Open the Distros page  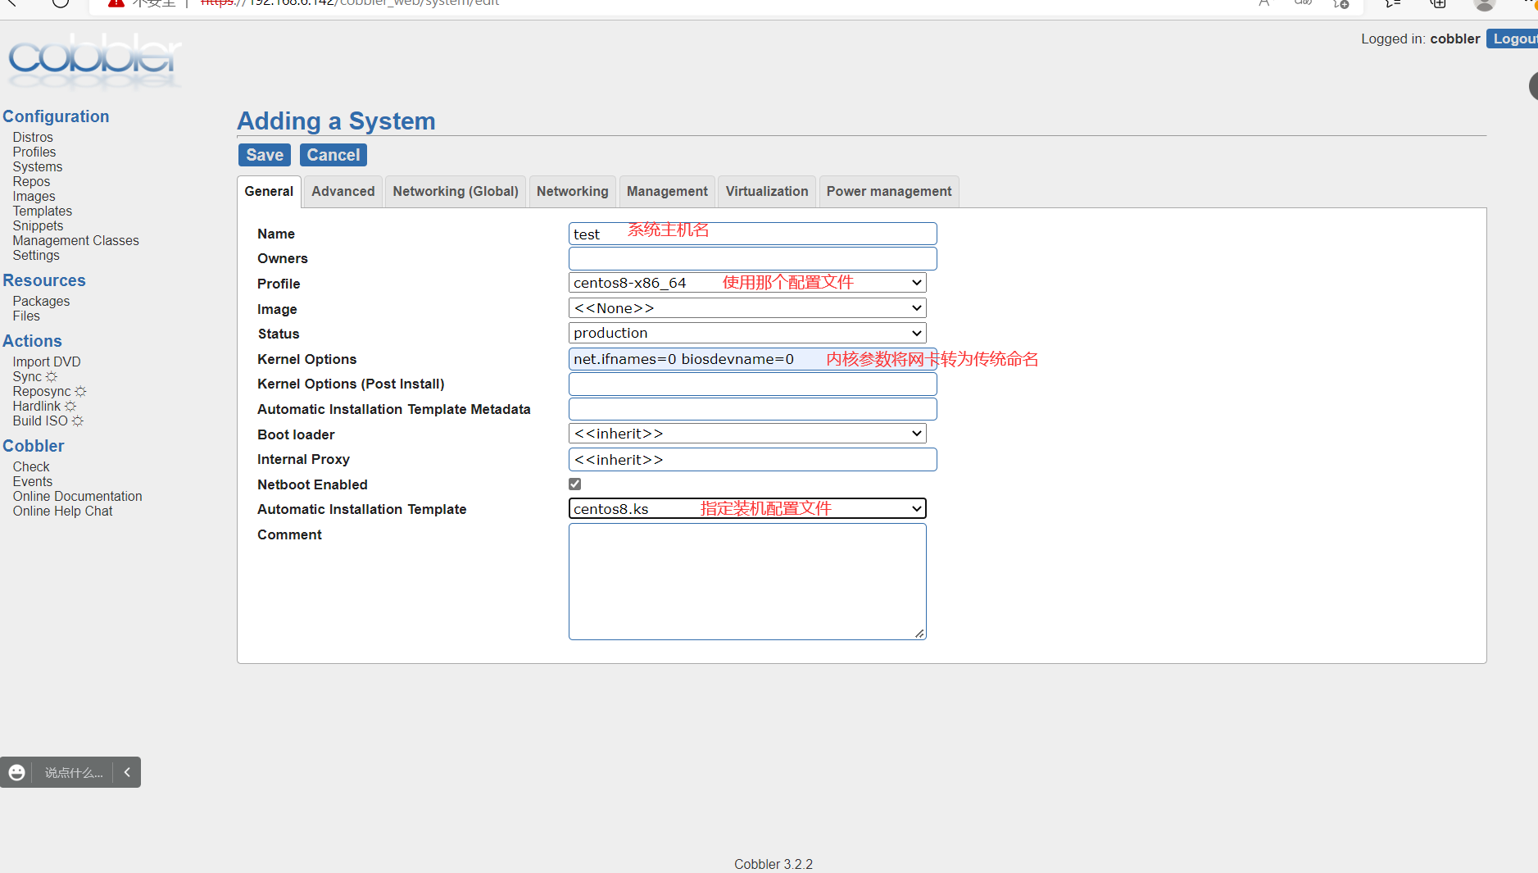point(33,138)
